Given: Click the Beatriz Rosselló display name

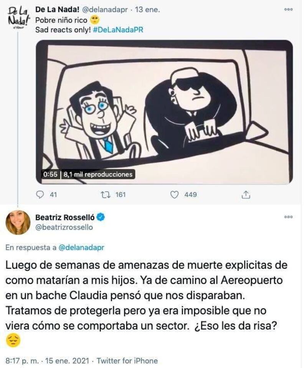Looking at the screenshot, I should coord(65,217).
